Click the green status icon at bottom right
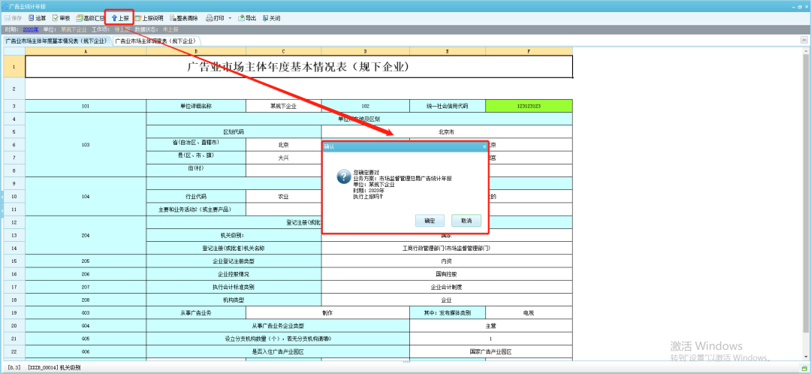The image size is (811, 374). pos(805,366)
